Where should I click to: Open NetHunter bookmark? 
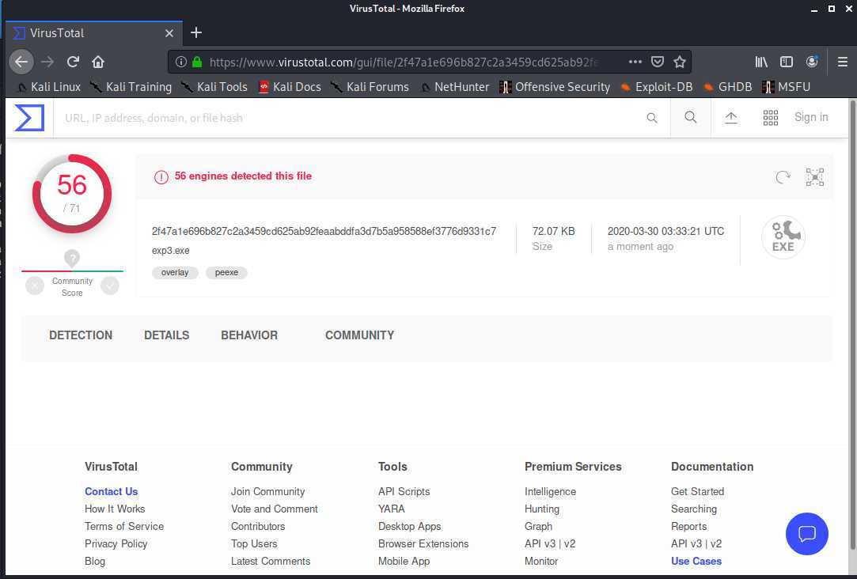click(x=455, y=87)
